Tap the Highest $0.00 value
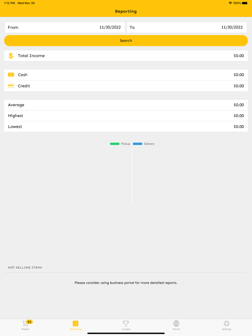Screen dimensions: 252x336 pyautogui.click(x=239, y=115)
